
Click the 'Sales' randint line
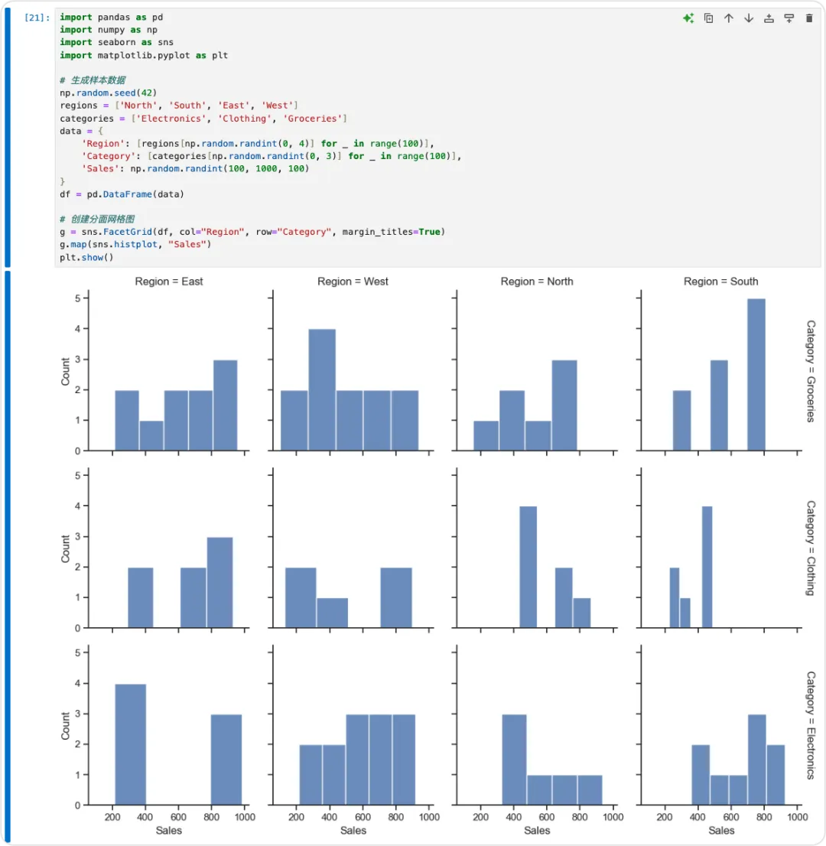click(x=195, y=168)
